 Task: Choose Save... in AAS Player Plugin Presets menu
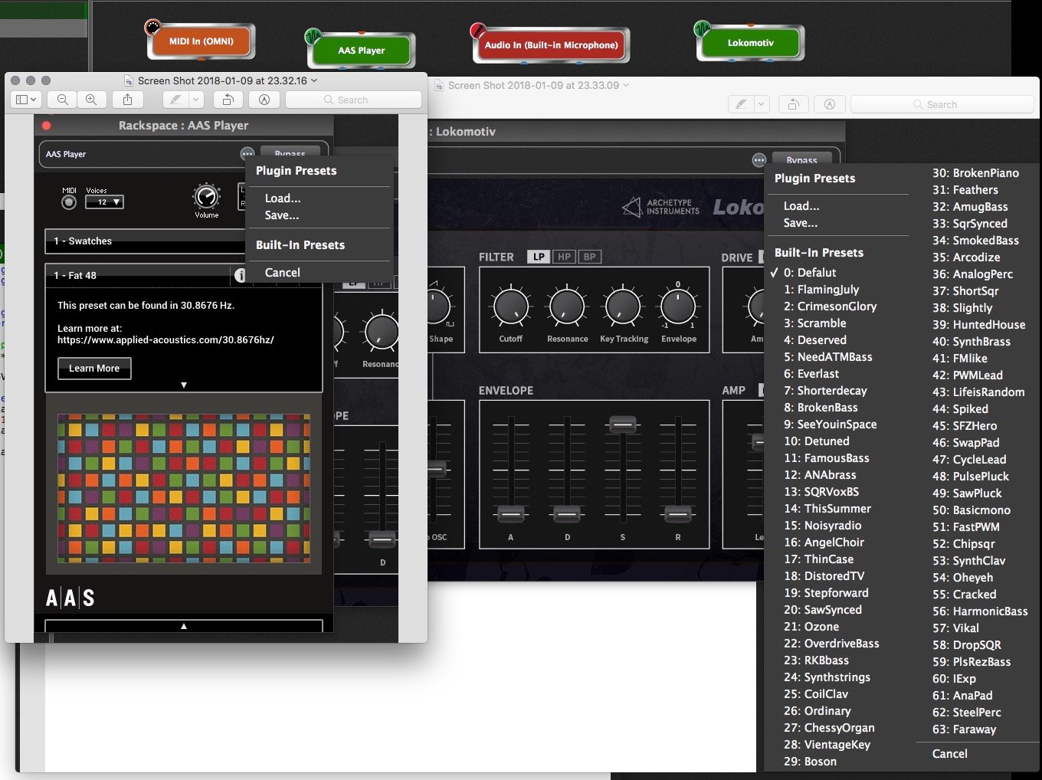click(282, 215)
